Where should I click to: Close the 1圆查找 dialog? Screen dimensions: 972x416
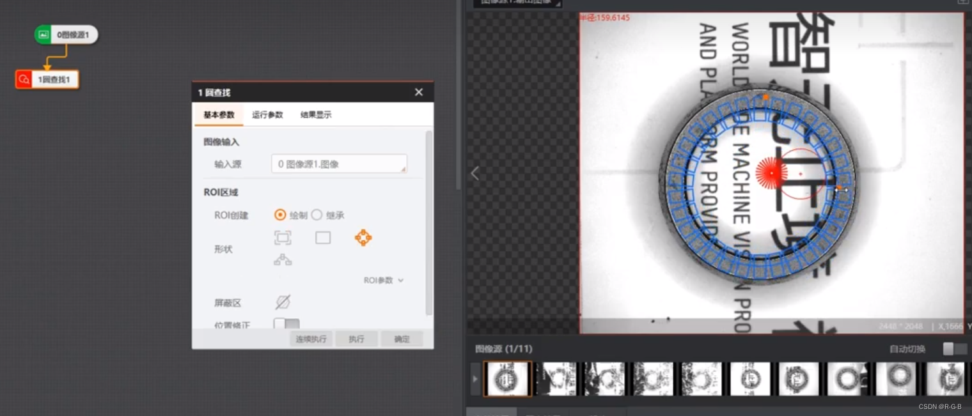(419, 93)
